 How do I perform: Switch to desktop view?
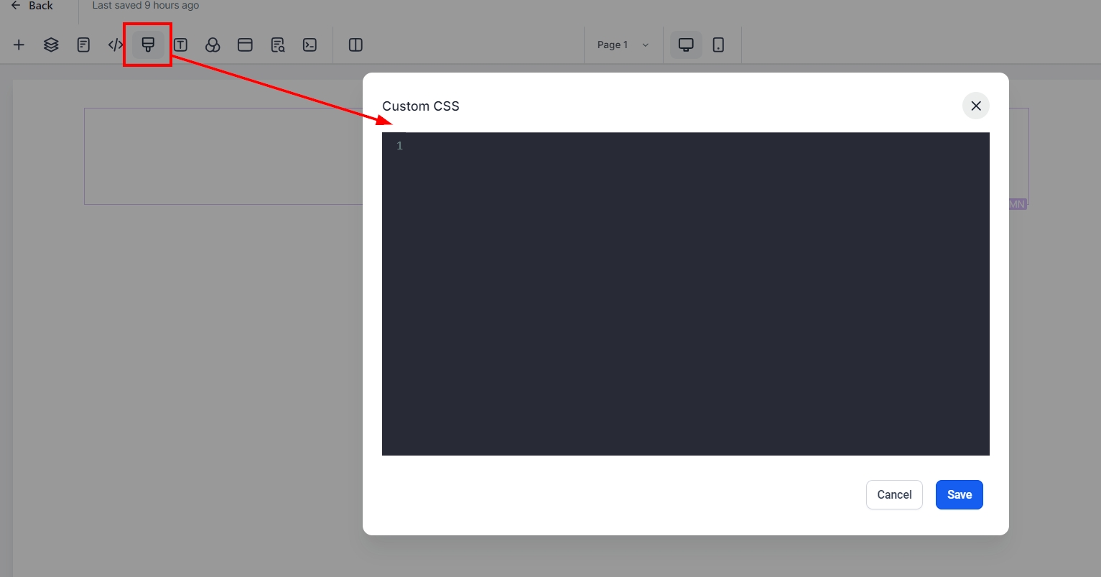(x=686, y=45)
